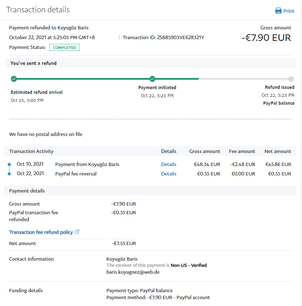Click the Payment details section header
The image size is (302, 306).
point(27,191)
